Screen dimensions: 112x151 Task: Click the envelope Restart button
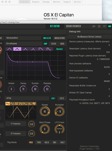(60, 49)
